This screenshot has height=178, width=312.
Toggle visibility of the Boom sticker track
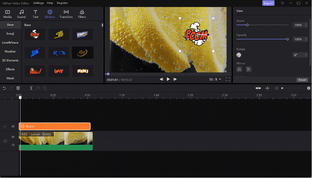(x=13, y=126)
